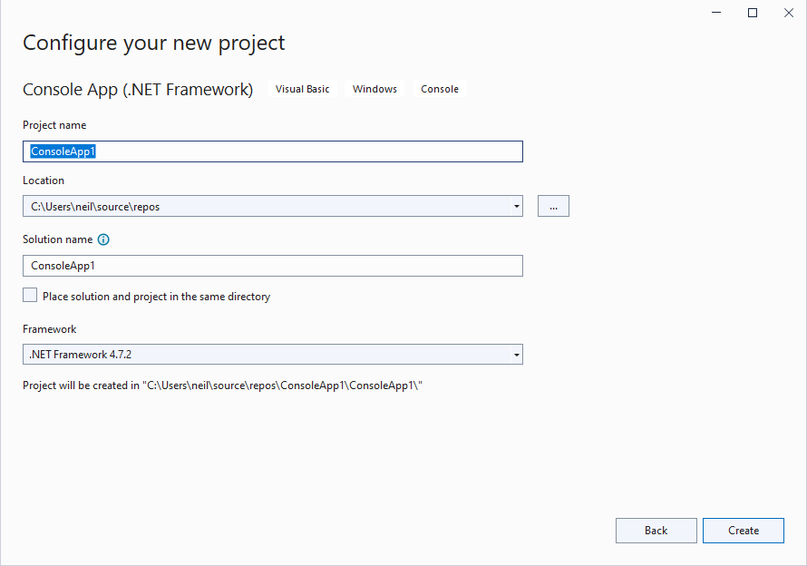Click the Solution name text field

(272, 266)
